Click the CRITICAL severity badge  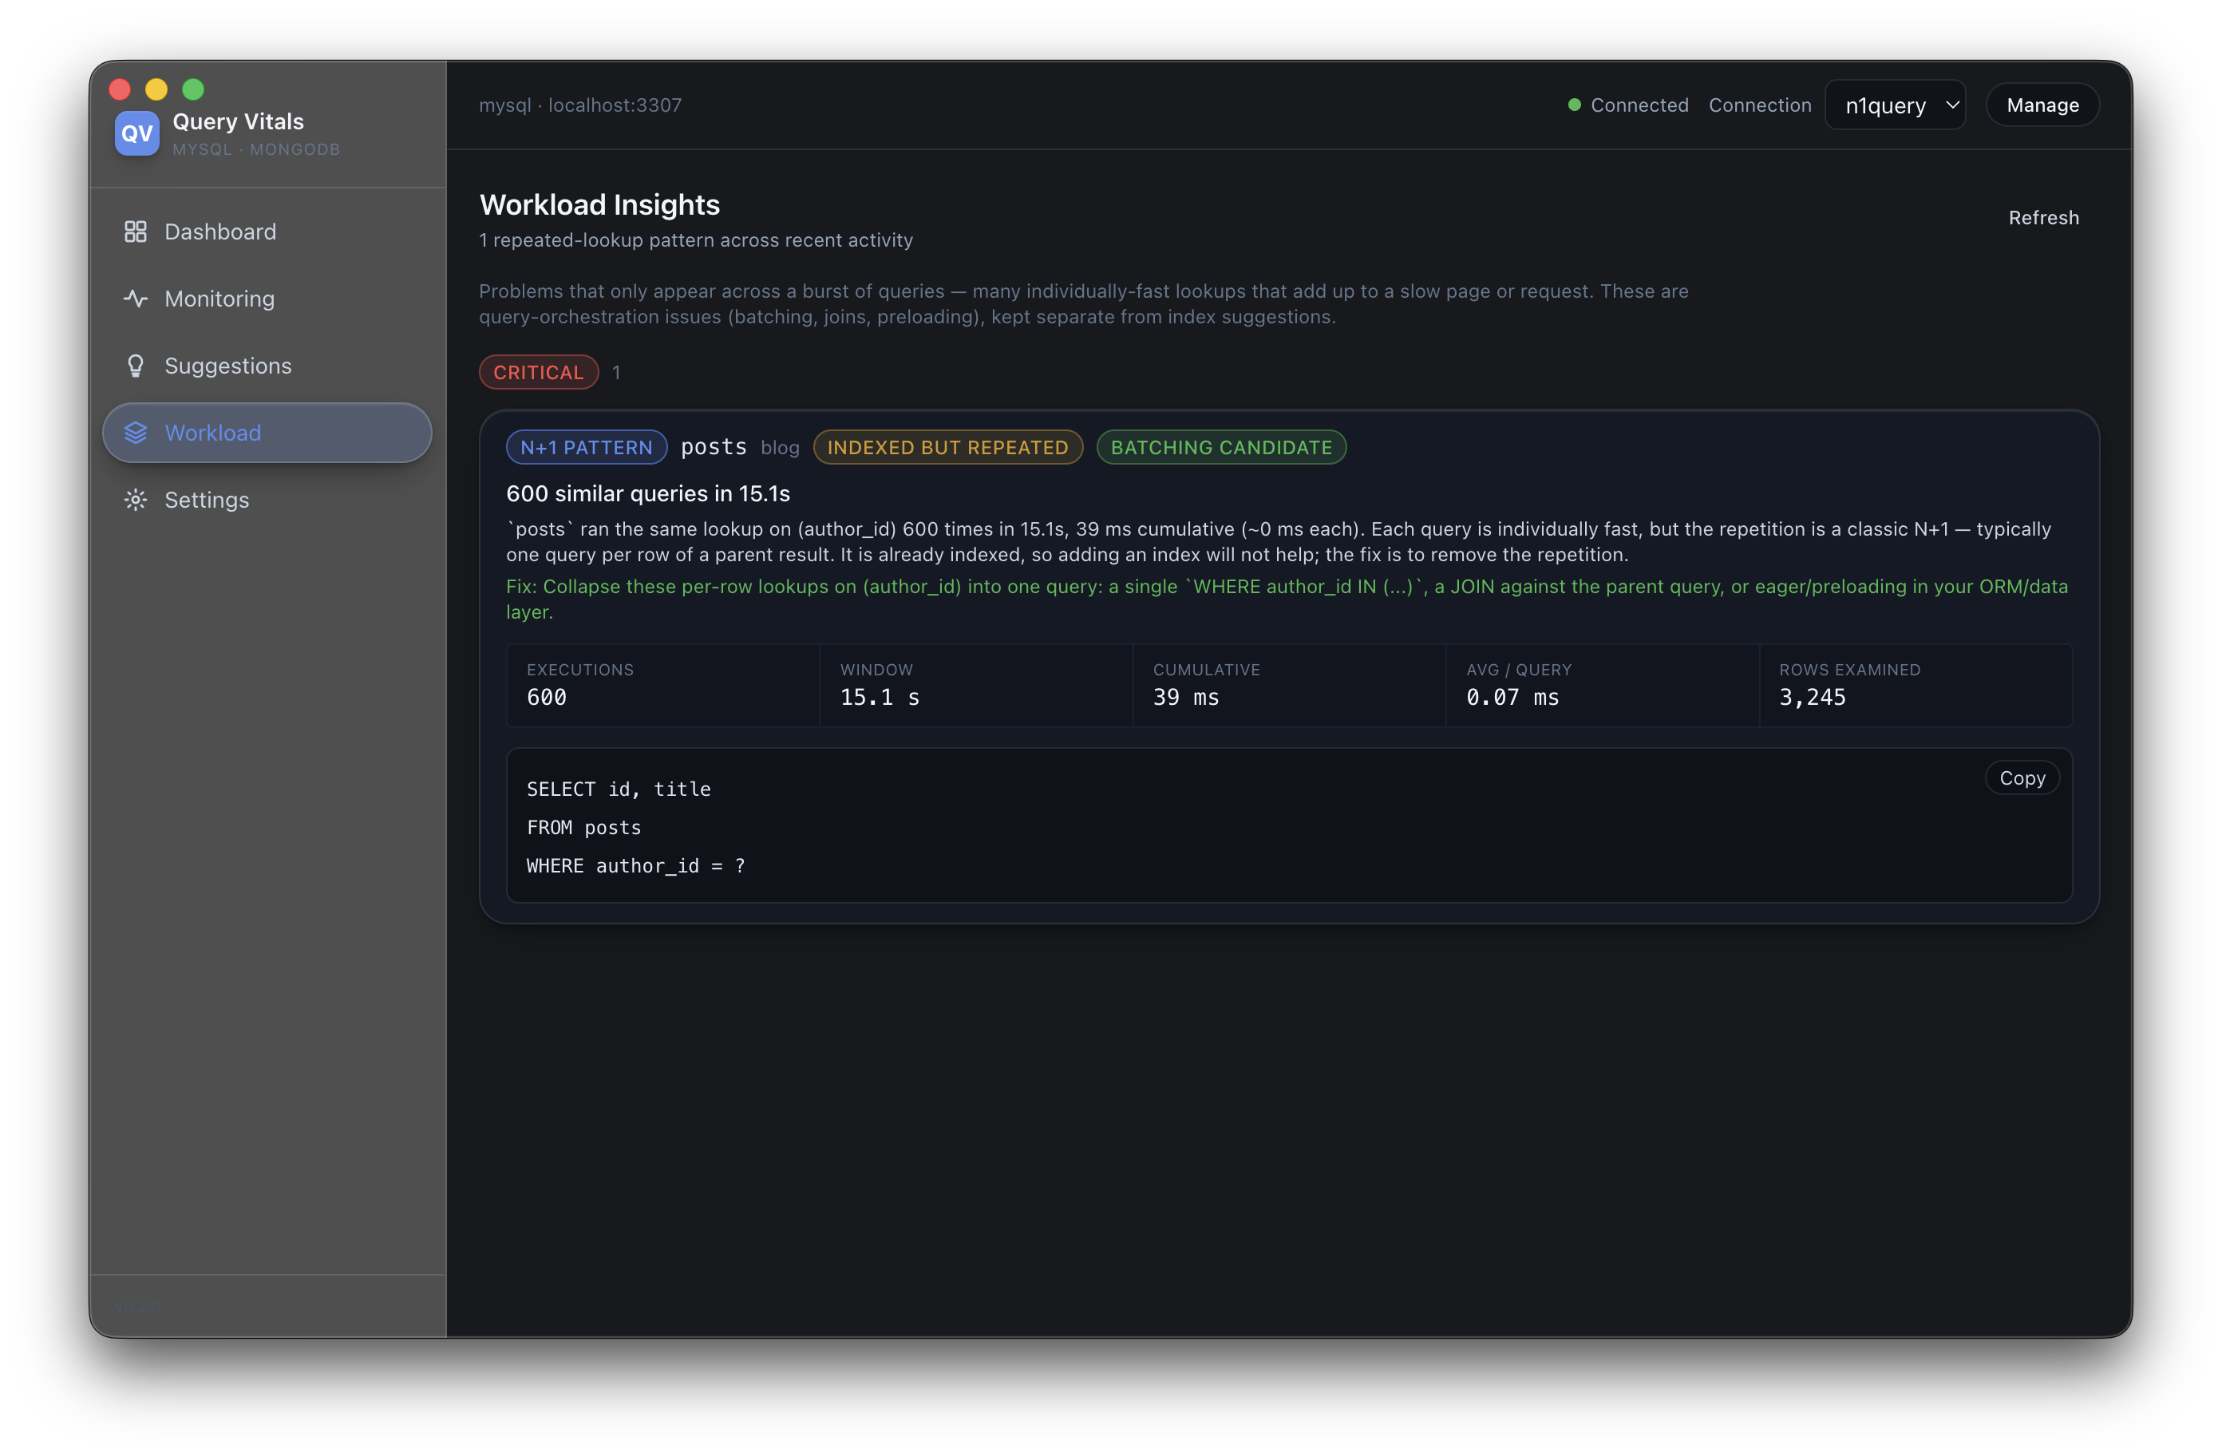539,373
